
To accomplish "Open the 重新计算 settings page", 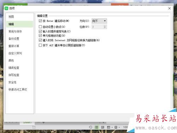I will pyautogui.click(x=14, y=46).
